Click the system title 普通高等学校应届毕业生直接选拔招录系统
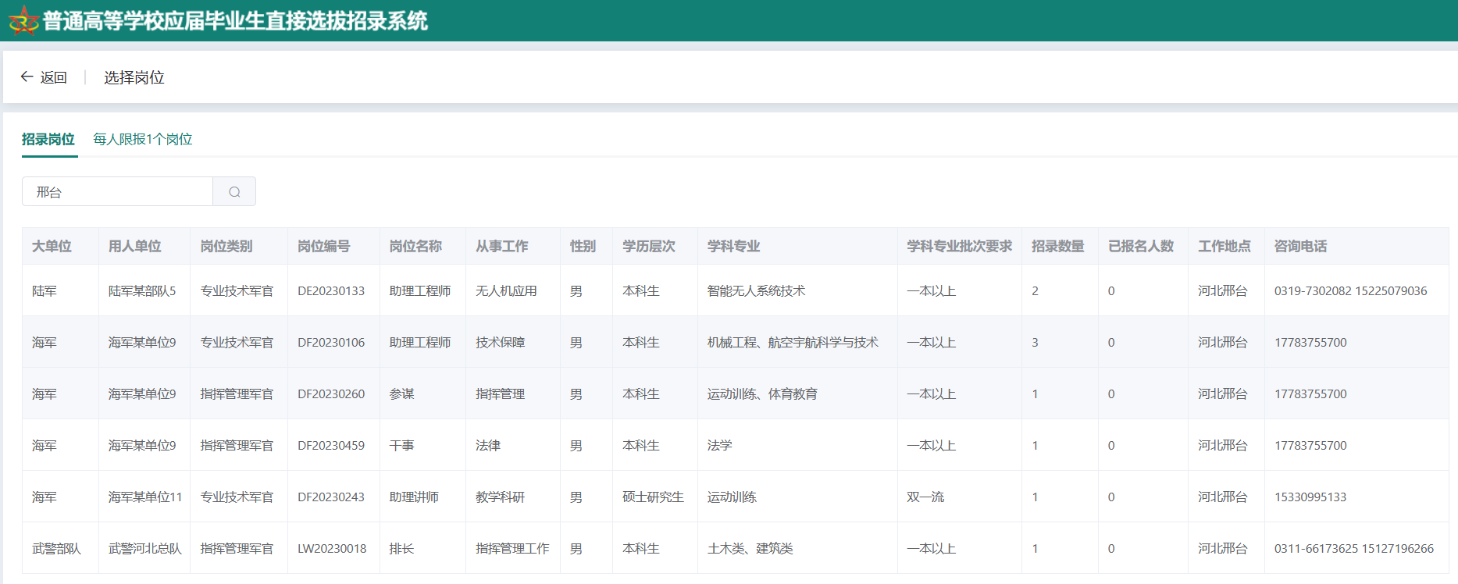This screenshot has height=584, width=1458. pyautogui.click(x=235, y=21)
